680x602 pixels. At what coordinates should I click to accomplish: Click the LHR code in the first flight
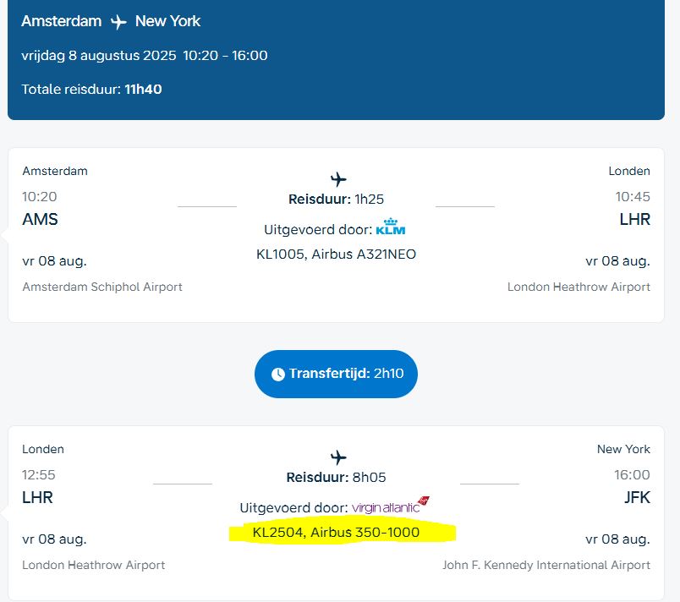tap(634, 219)
